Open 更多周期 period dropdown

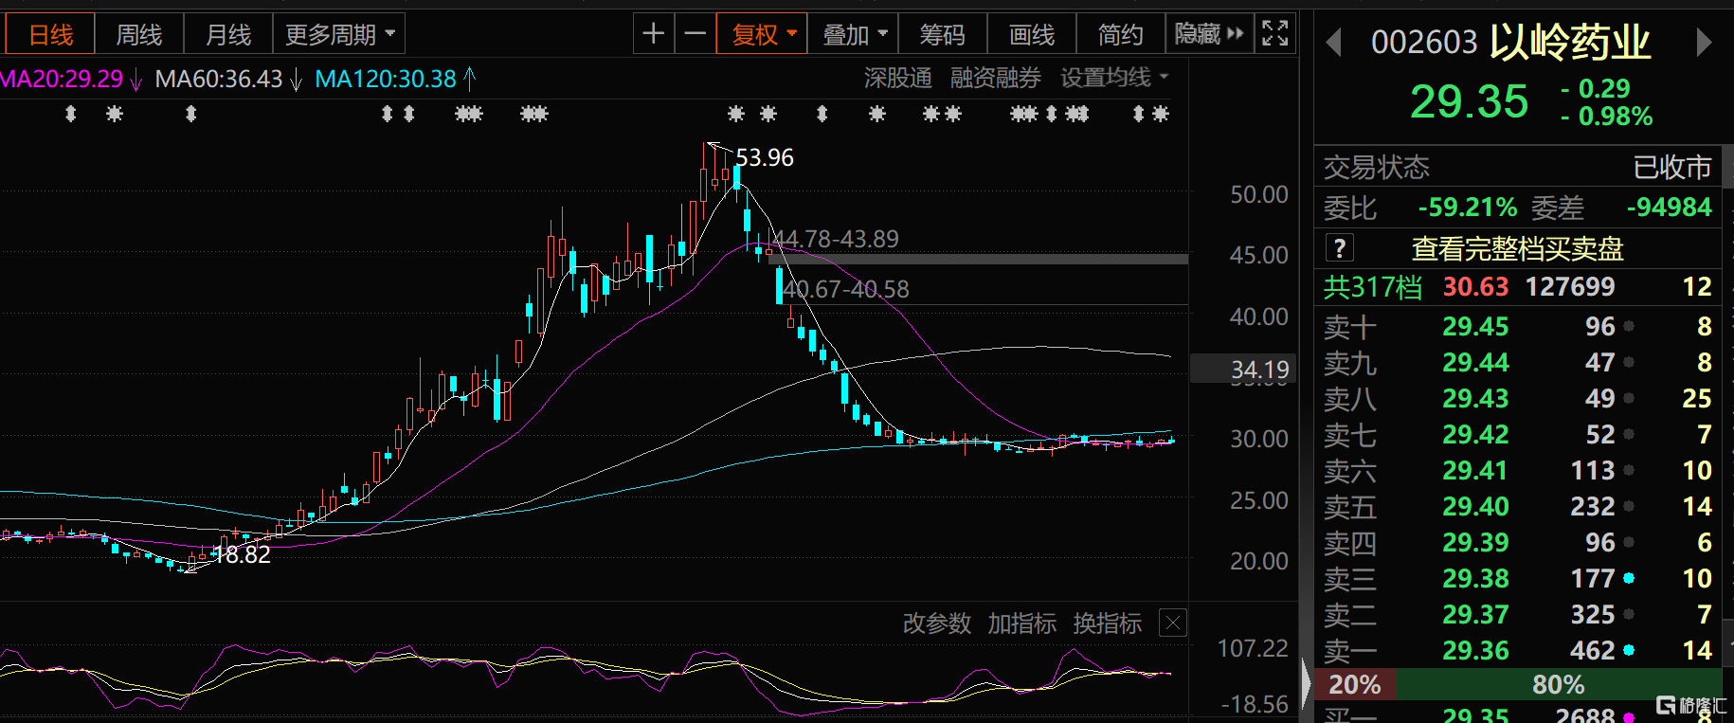click(339, 34)
